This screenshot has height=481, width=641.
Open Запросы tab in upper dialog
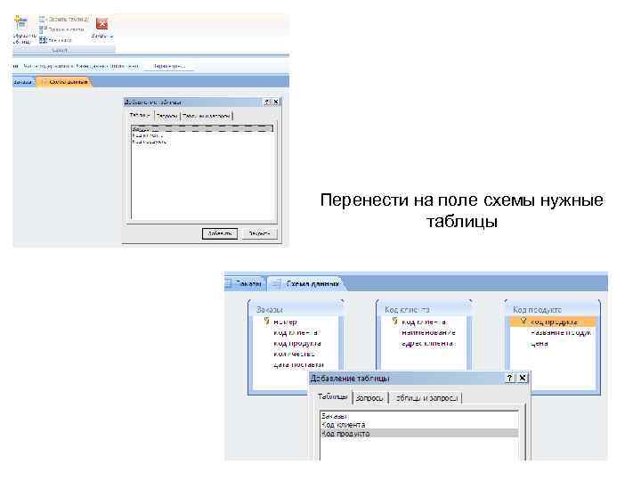click(x=167, y=116)
